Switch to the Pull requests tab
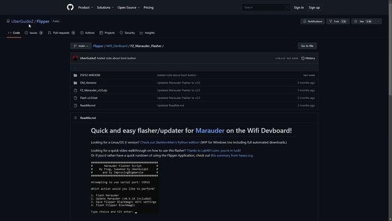The height and width of the screenshot is (221, 392). (61, 33)
